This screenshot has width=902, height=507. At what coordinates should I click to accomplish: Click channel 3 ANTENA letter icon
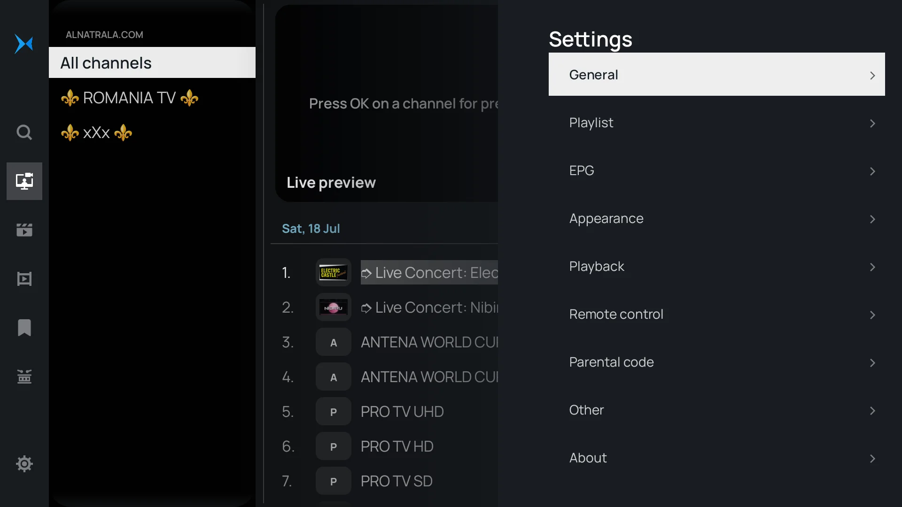point(334,342)
